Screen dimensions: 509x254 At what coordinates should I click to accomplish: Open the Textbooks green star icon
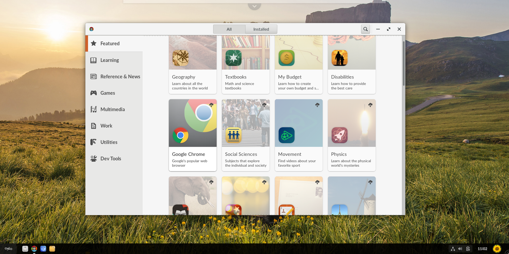(234, 58)
